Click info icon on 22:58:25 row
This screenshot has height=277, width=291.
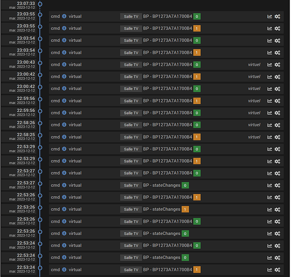64,137
